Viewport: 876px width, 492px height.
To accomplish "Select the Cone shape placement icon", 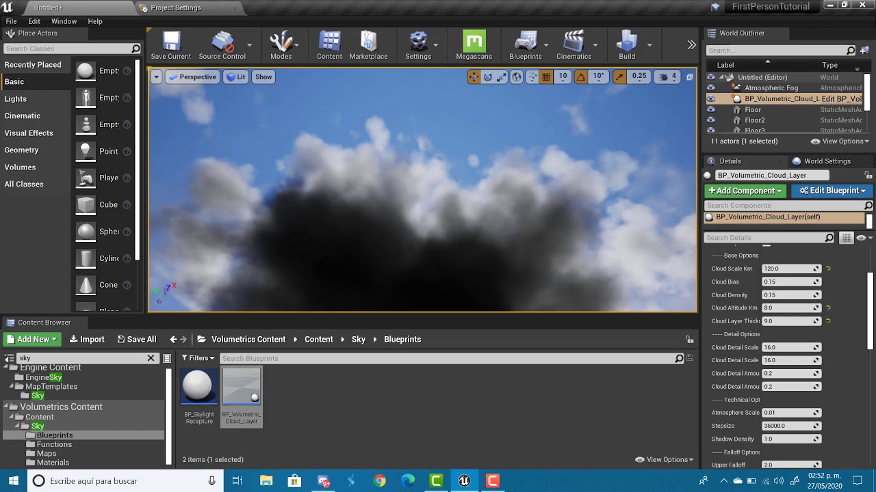I will point(86,285).
